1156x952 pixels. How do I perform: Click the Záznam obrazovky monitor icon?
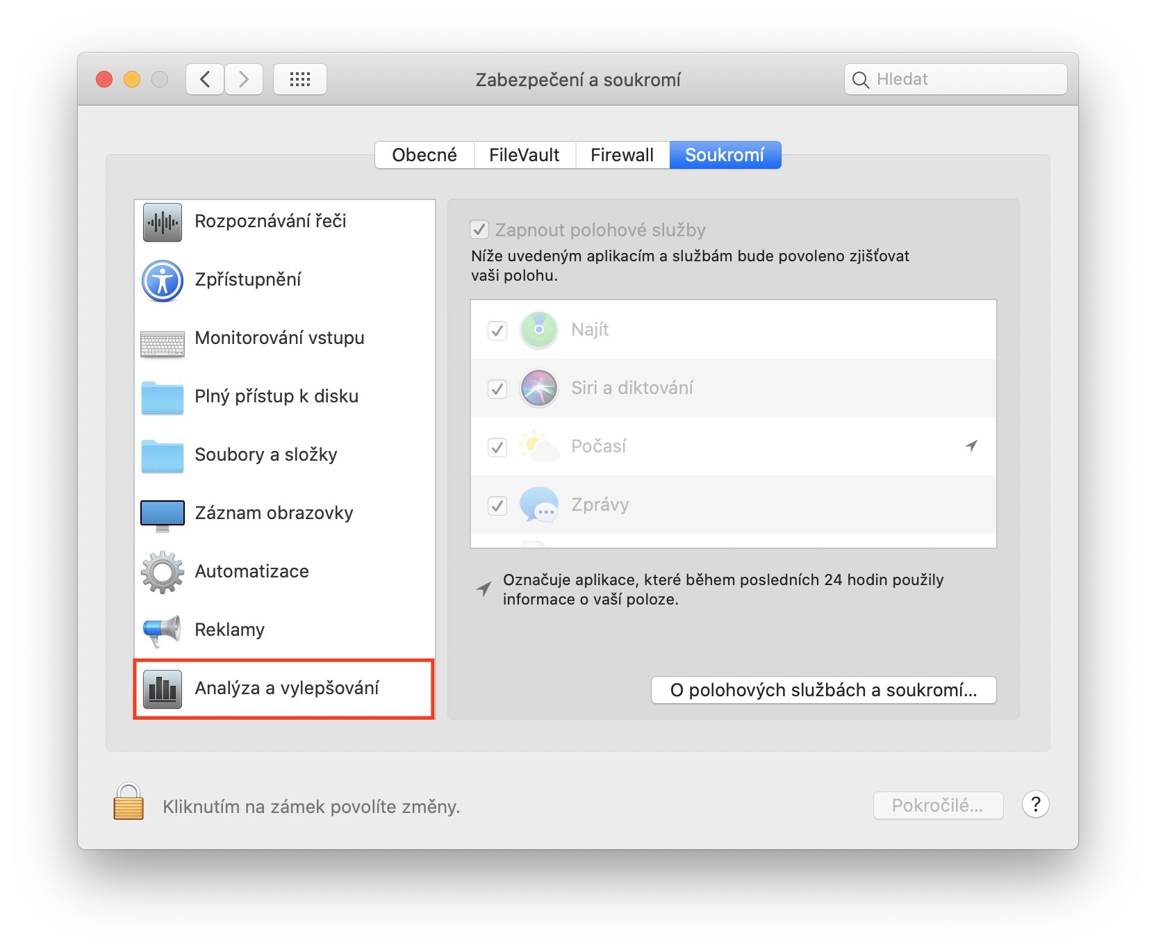point(163,516)
